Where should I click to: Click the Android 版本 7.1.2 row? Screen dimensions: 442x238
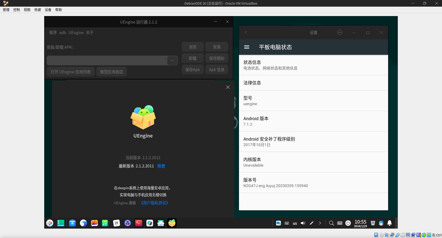click(314, 121)
